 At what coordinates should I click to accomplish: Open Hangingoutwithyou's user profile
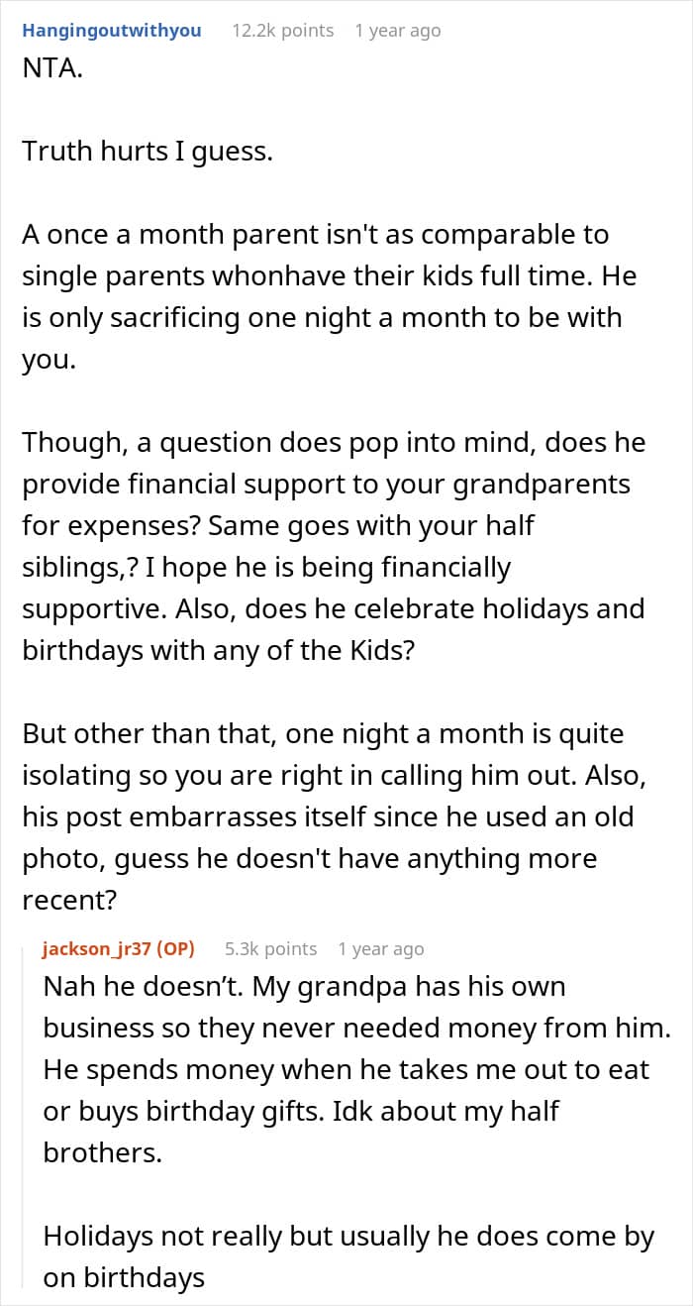(111, 31)
